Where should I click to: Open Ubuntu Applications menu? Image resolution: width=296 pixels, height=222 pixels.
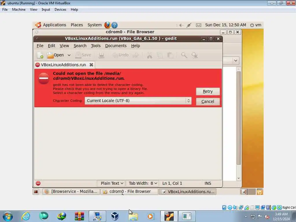(x=51, y=25)
